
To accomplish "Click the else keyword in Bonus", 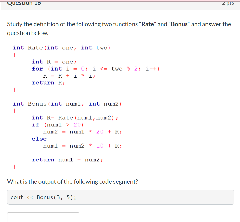I will click(x=39, y=139).
